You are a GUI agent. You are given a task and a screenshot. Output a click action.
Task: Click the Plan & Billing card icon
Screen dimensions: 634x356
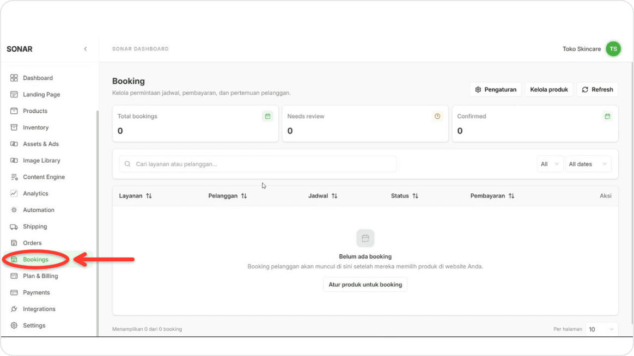point(14,276)
